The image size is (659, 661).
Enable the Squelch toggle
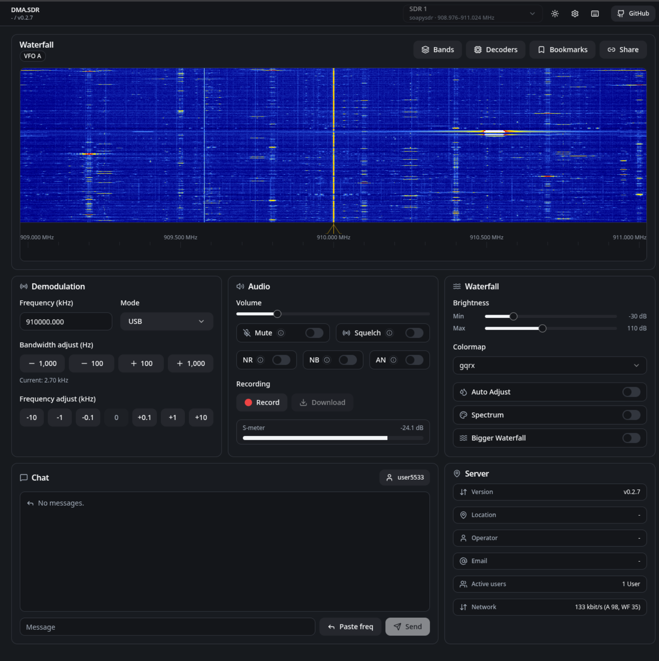tap(414, 333)
